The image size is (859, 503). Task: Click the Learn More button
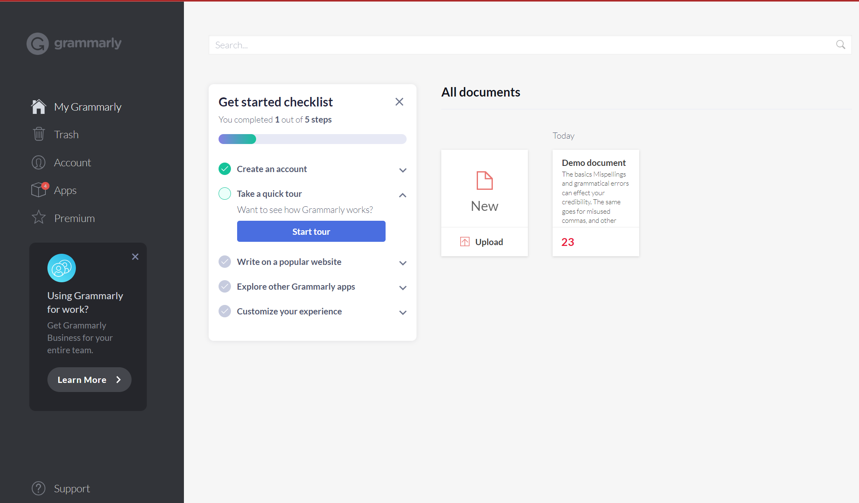tap(89, 380)
